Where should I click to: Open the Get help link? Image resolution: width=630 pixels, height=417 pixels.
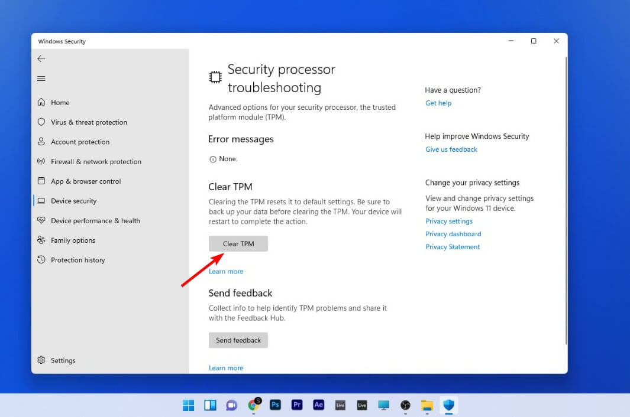[x=438, y=103]
